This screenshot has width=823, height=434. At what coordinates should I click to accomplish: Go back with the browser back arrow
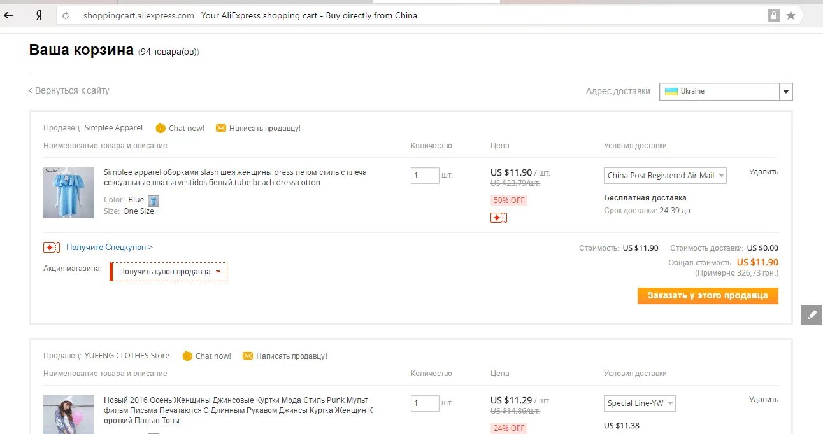tap(9, 15)
